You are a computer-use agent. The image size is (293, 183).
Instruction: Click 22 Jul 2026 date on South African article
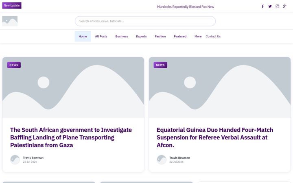click(30, 162)
